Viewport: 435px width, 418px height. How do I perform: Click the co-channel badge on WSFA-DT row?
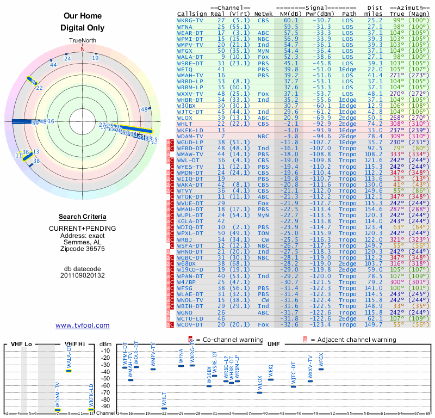point(172,246)
